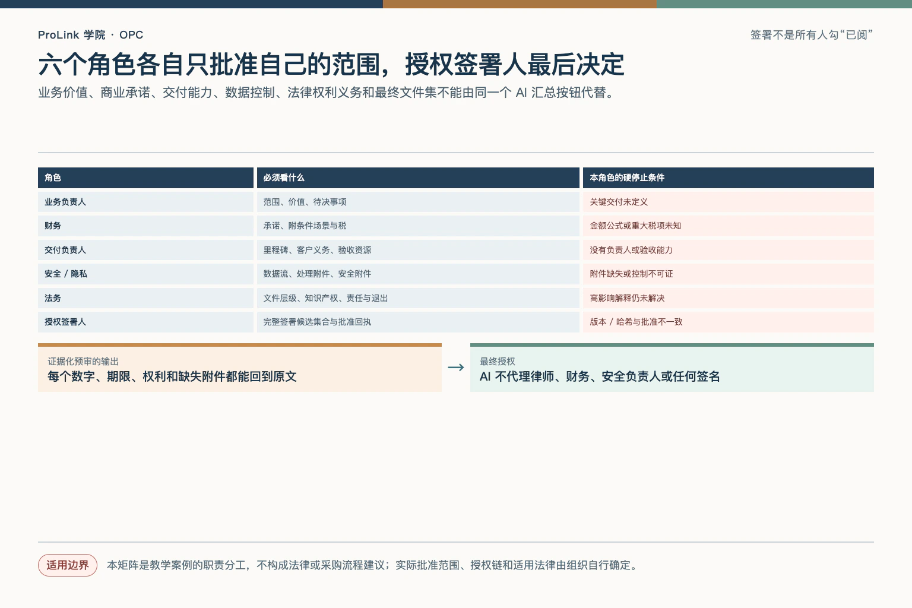Click the stop condition '高影响解释仍未解决'
Image resolution: width=912 pixels, height=608 pixels.
pyautogui.click(x=729, y=298)
